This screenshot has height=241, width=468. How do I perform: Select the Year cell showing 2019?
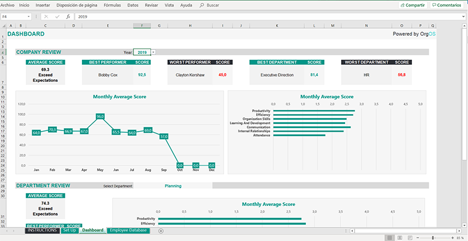click(142, 52)
